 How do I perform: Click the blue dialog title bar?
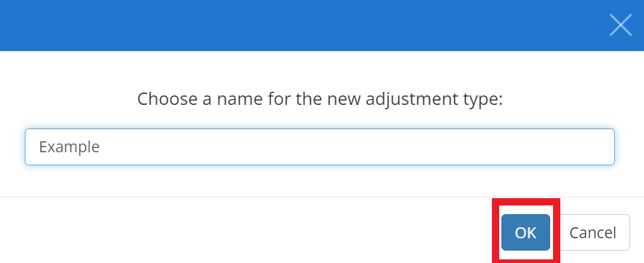(x=304, y=25)
